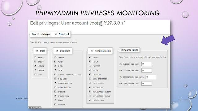Uncheck the TRIGGER privilege
Screen dimensions: 198x111
tap(55, 104)
